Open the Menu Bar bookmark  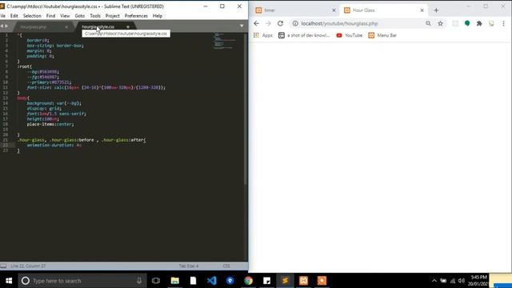(382, 35)
